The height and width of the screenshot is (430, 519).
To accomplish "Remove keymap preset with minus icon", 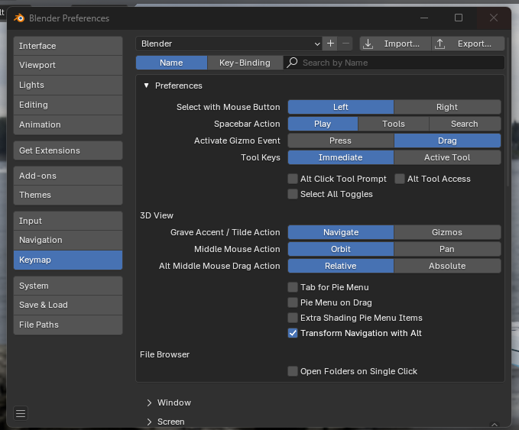I will tap(345, 44).
